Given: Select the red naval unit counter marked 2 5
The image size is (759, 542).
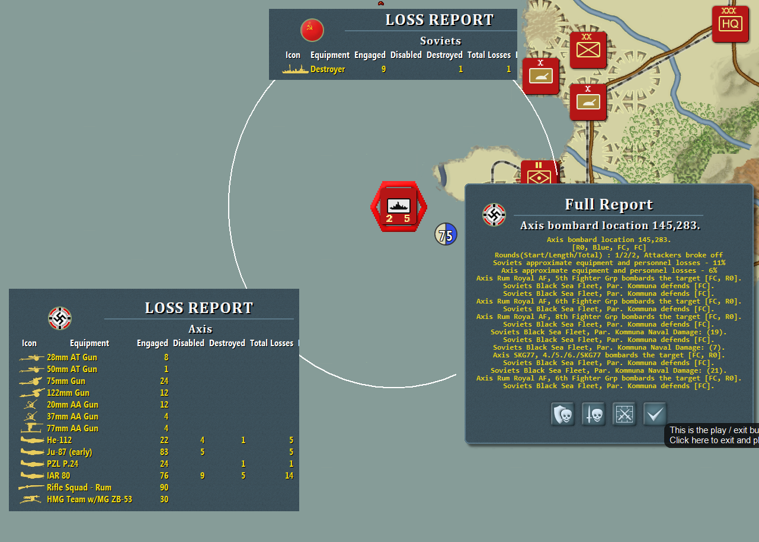Looking at the screenshot, I should tap(398, 207).
